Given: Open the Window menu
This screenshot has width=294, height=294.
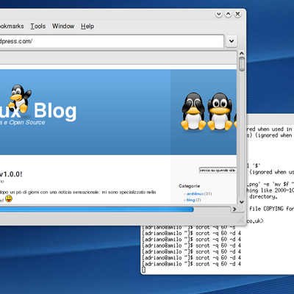Looking at the screenshot, I should [63, 26].
